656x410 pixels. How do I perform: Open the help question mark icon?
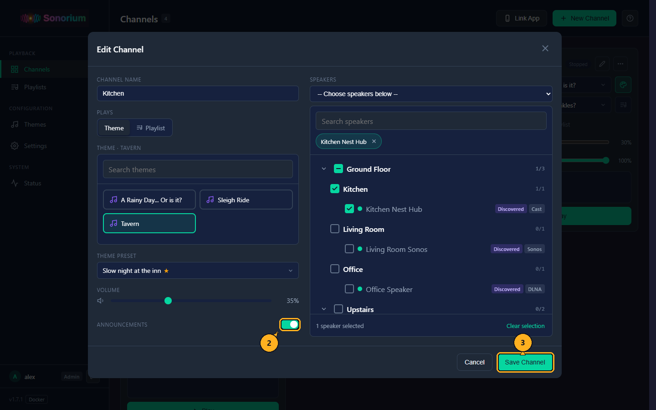[630, 18]
